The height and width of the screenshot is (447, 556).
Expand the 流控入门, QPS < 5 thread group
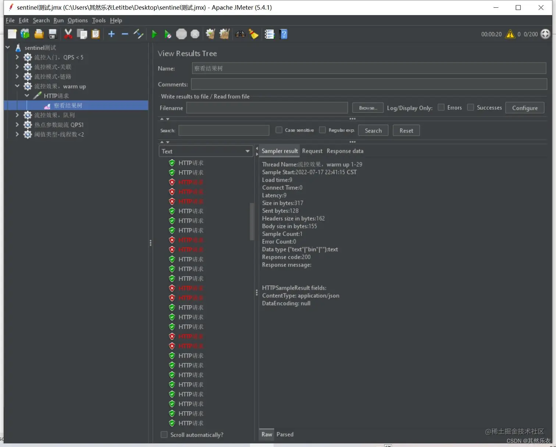17,57
